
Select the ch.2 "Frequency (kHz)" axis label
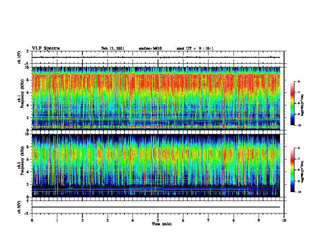22,161
